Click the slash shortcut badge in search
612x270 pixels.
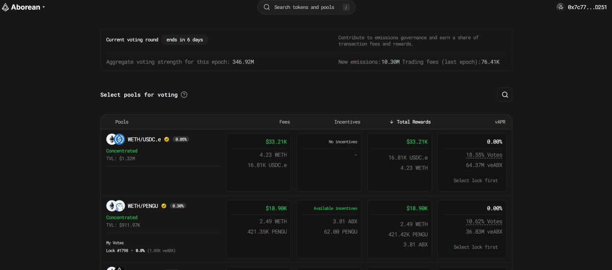coord(346,7)
